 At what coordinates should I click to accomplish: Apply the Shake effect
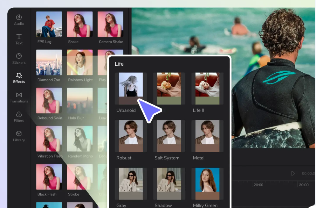pos(80,24)
